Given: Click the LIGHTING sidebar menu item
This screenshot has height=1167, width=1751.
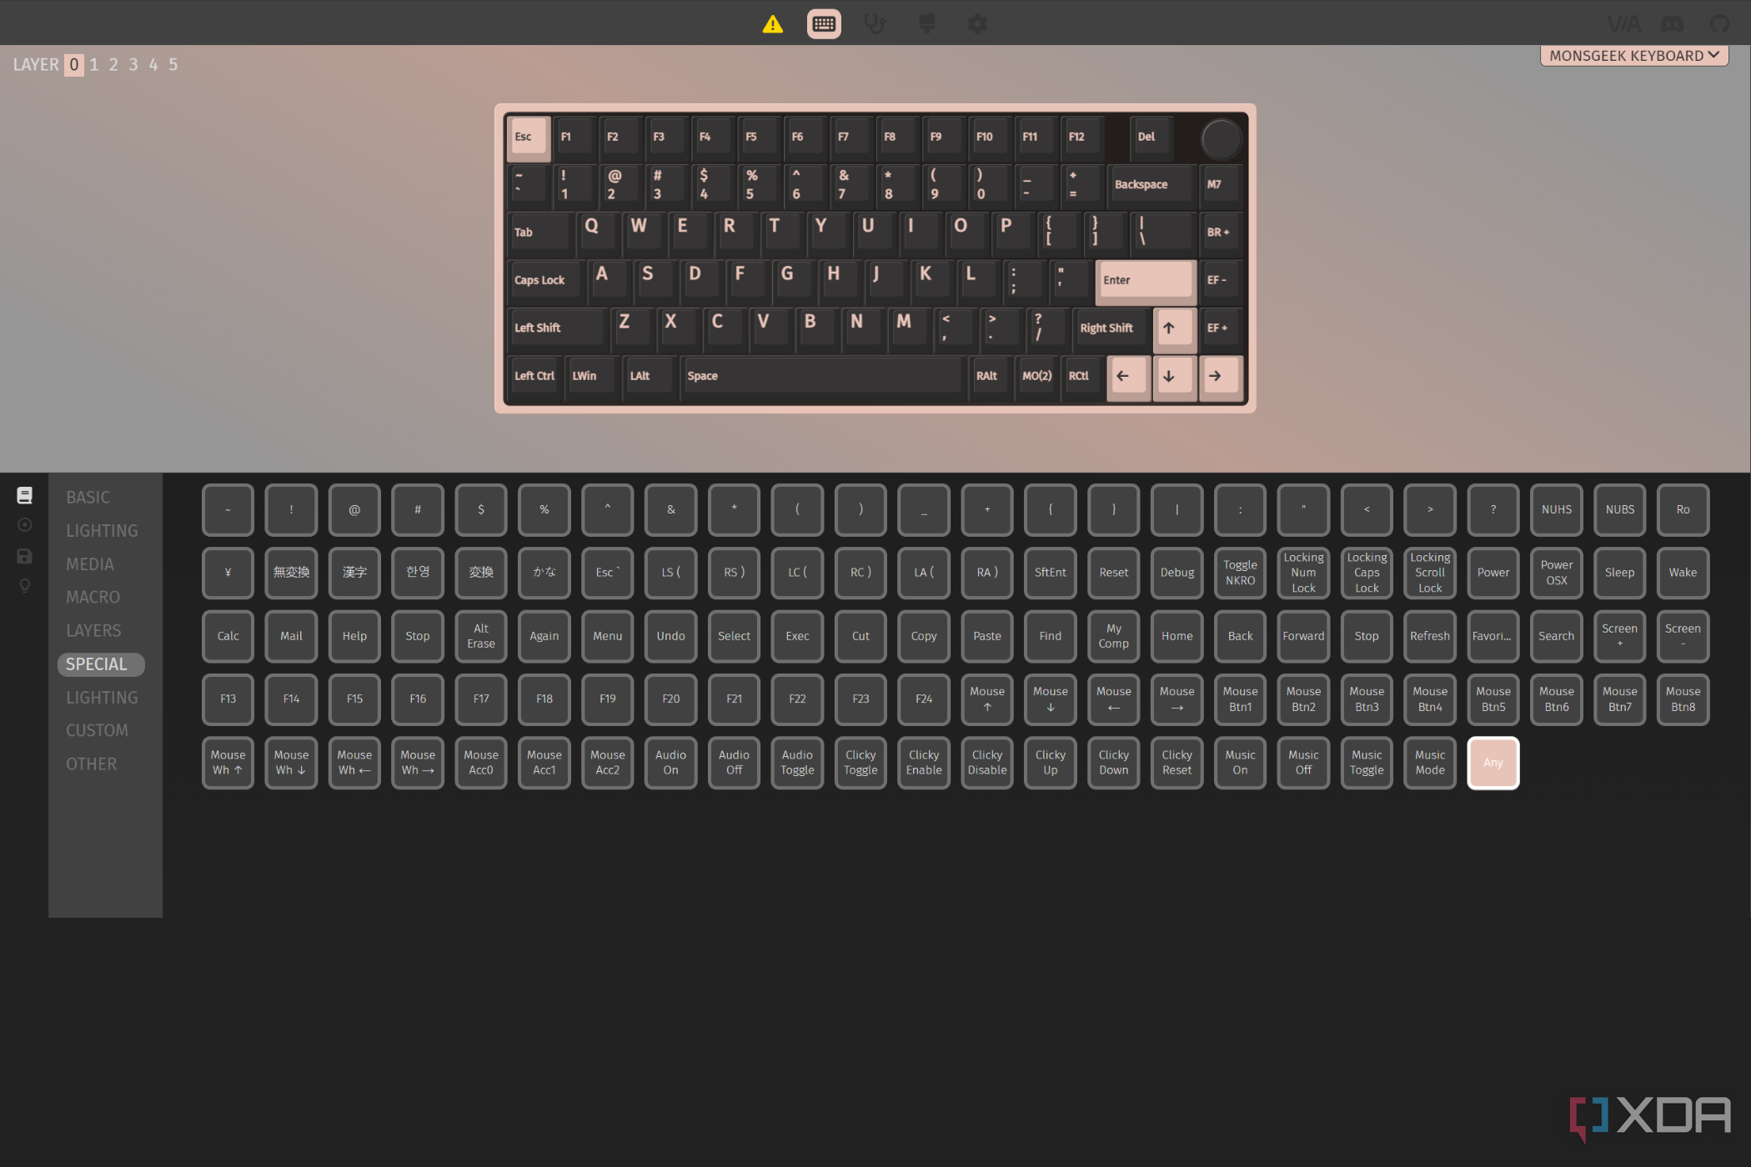Looking at the screenshot, I should point(102,528).
